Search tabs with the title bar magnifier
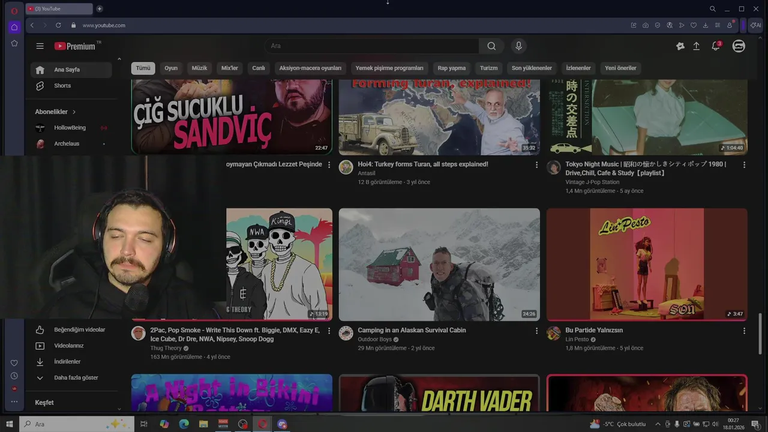 point(712,8)
